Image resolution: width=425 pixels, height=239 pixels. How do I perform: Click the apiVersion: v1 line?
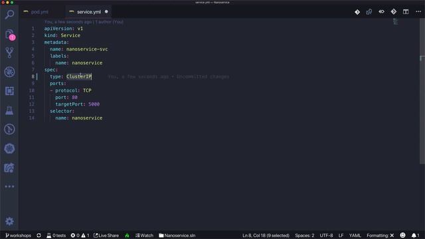point(64,29)
